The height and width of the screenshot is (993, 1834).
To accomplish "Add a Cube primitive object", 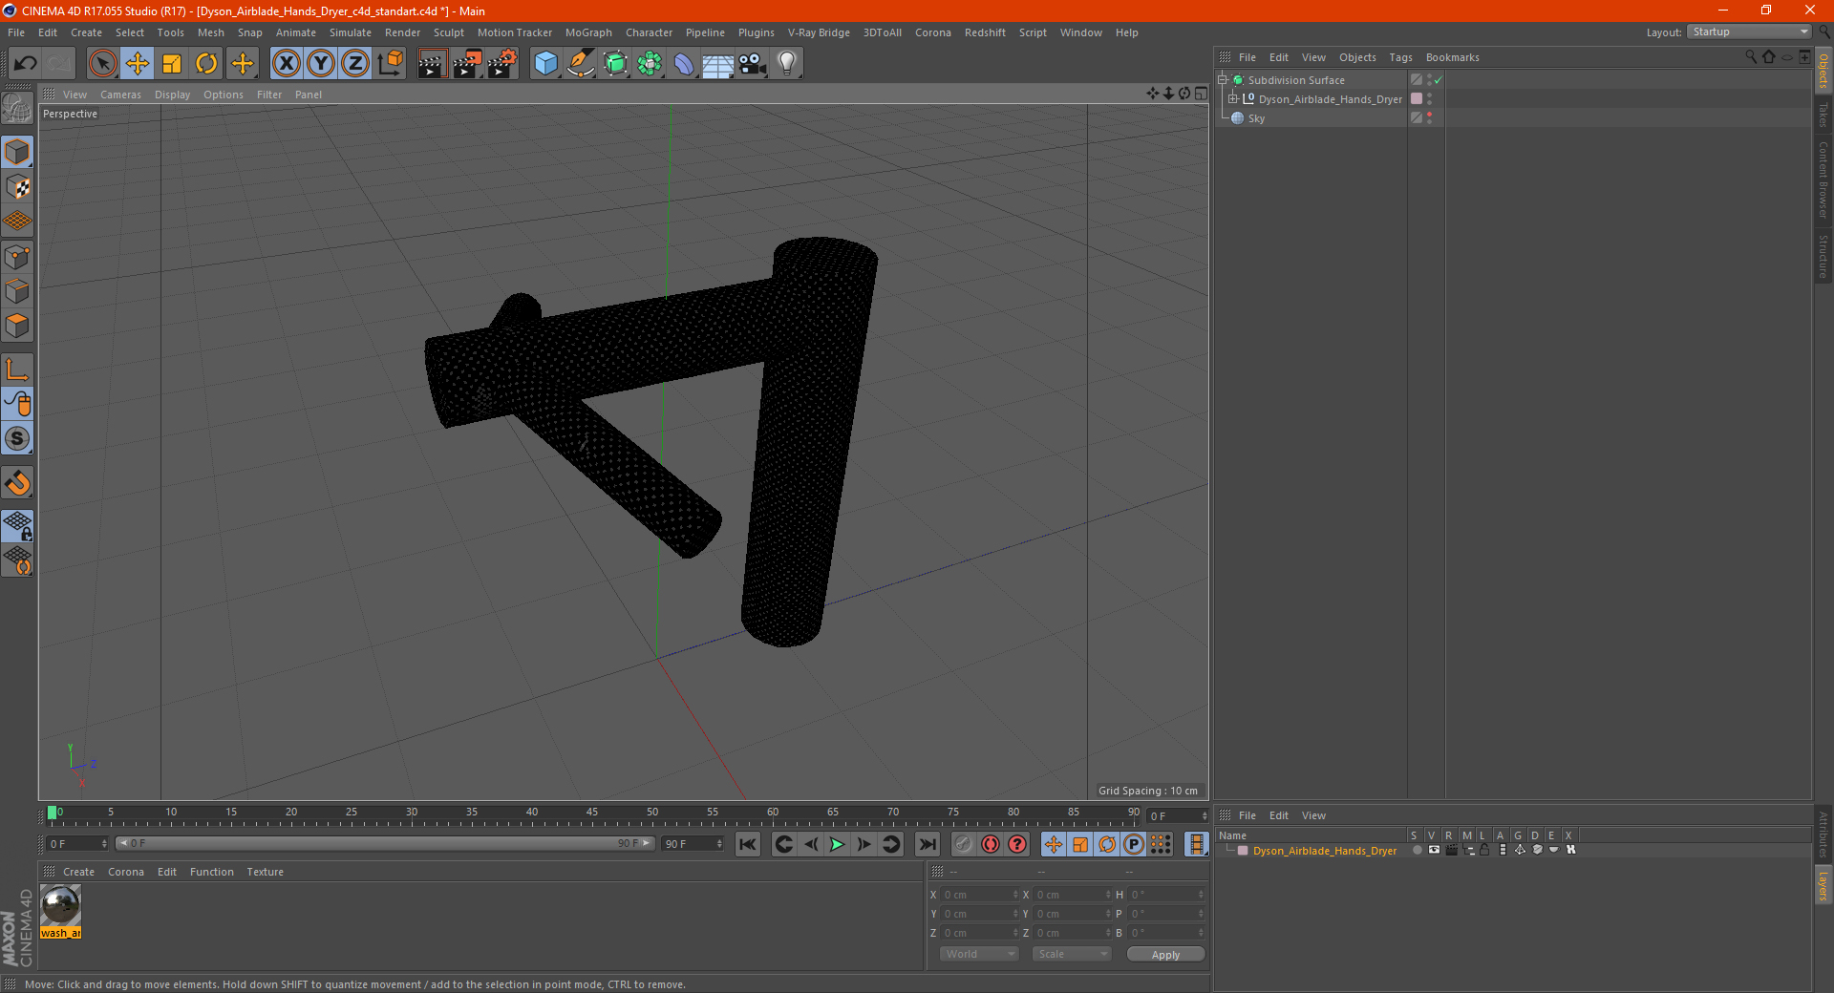I will 545,64.
